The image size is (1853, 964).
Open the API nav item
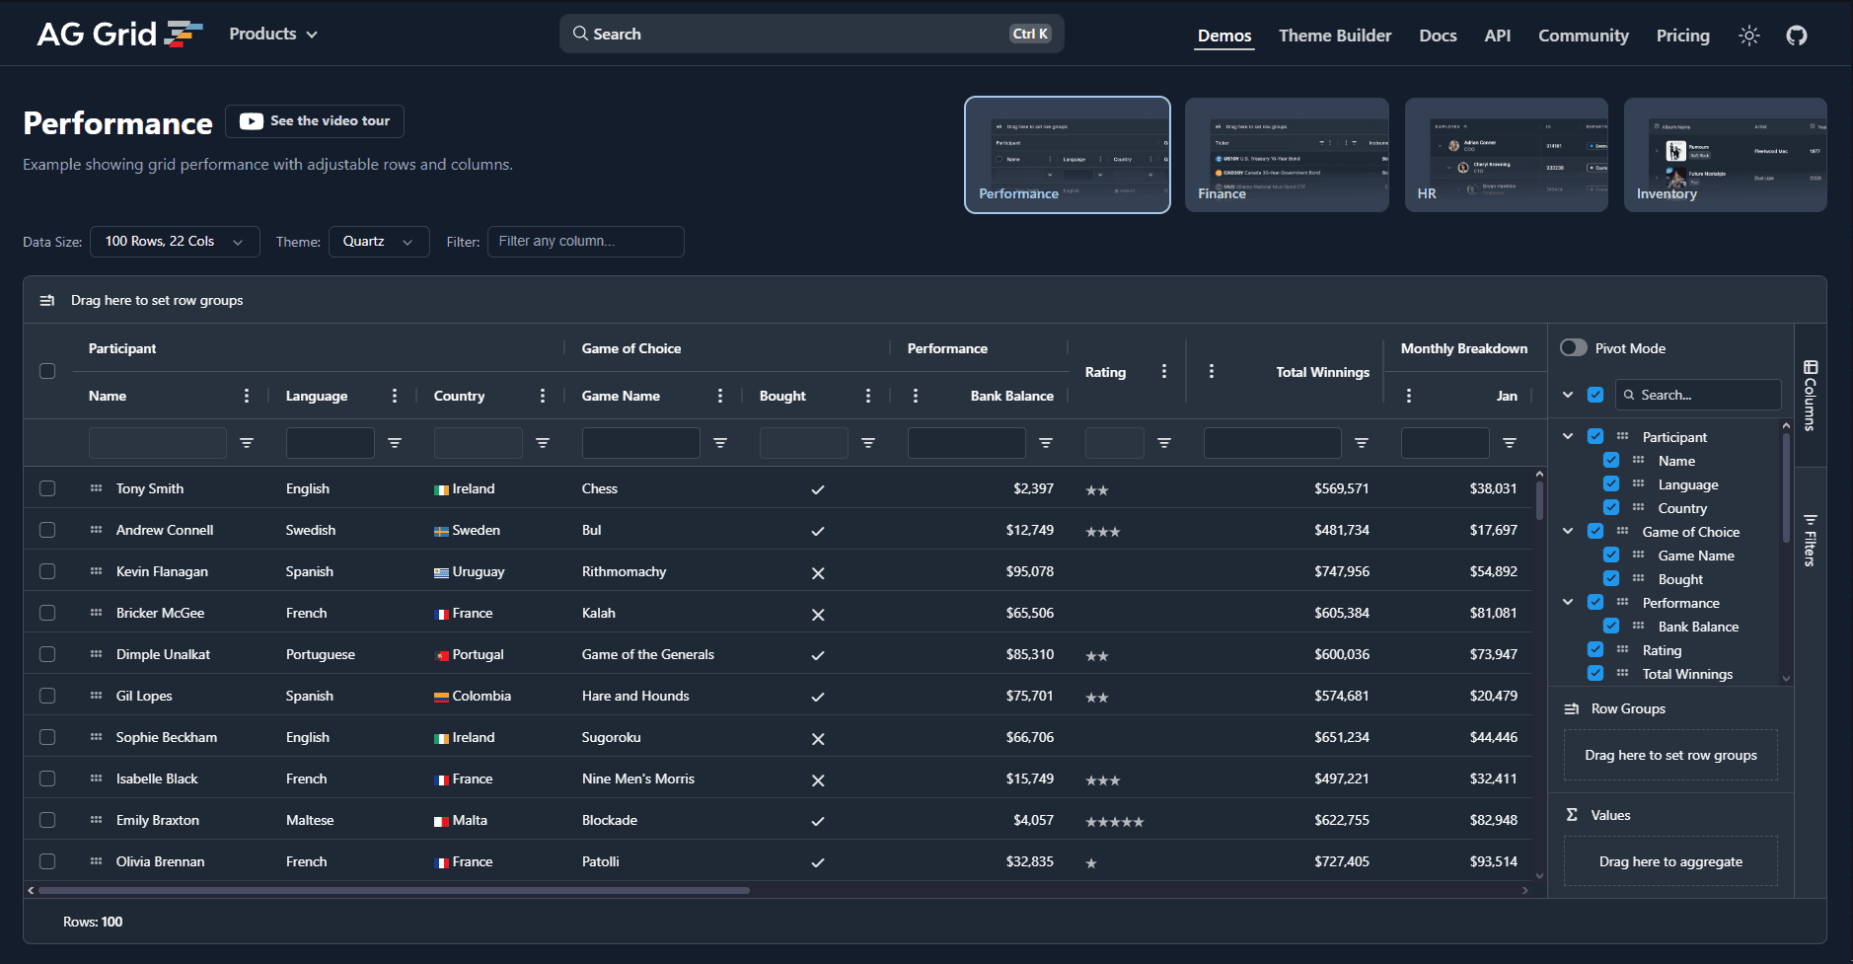pyautogui.click(x=1497, y=36)
